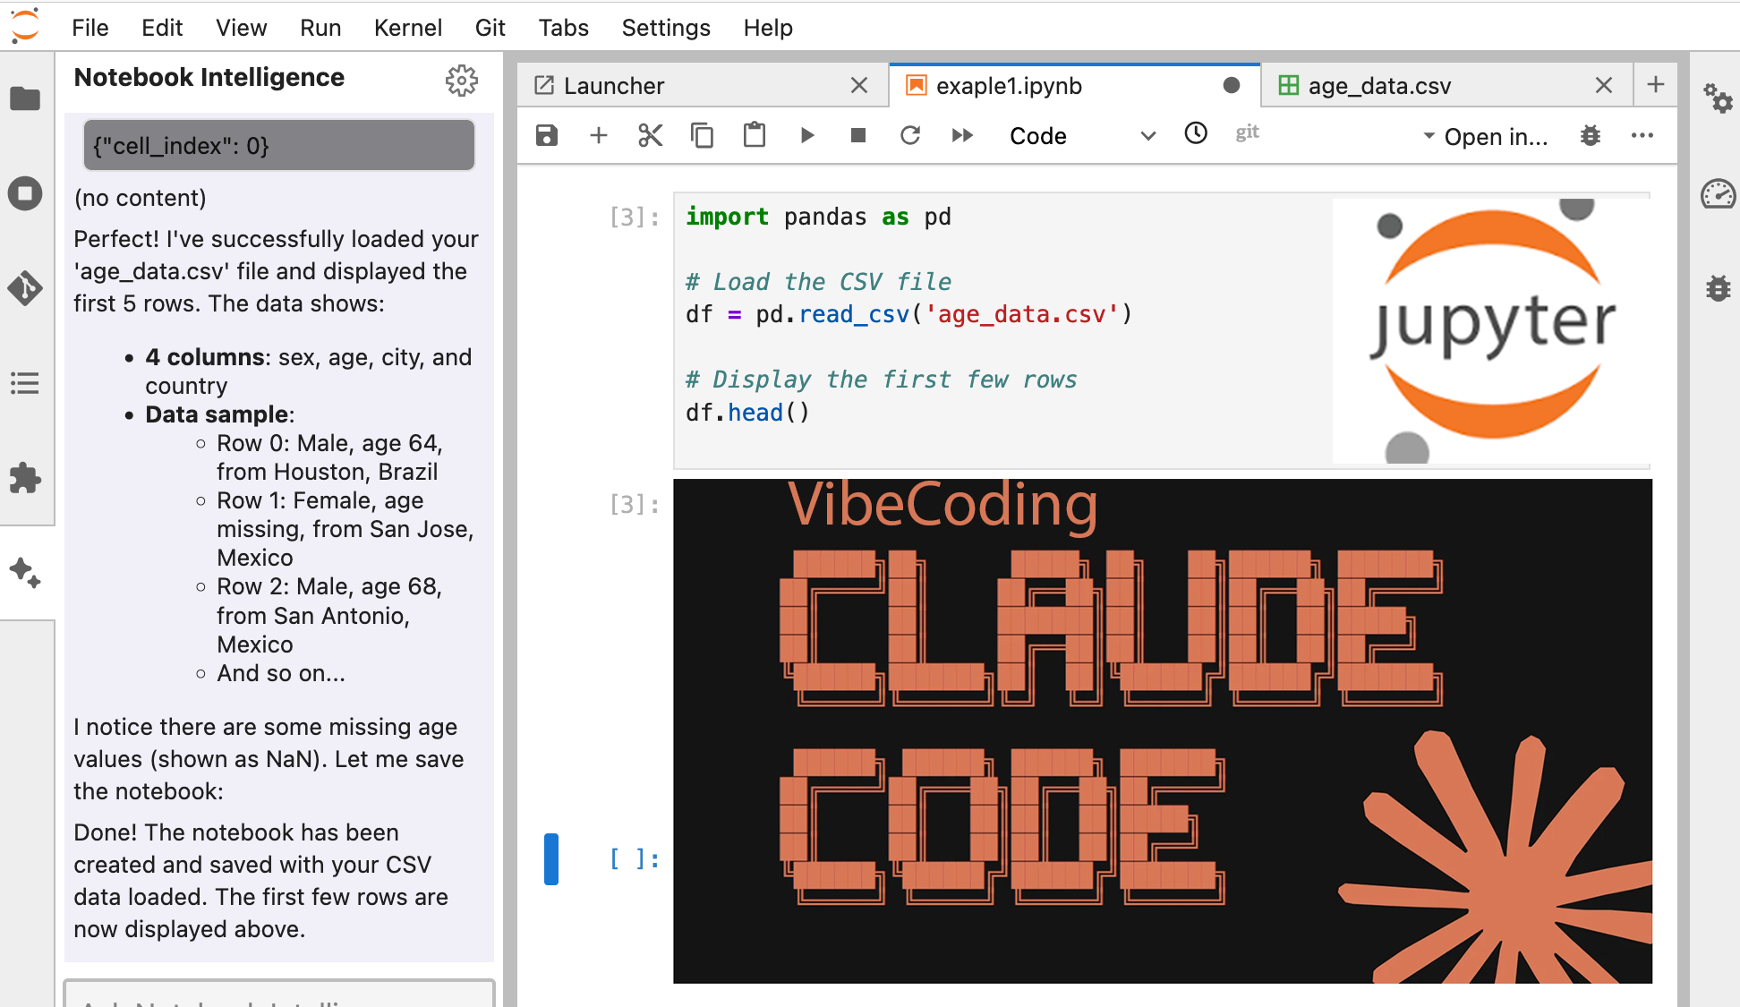1740x1007 pixels.
Task: Open the extension manager
Action: coord(26,480)
